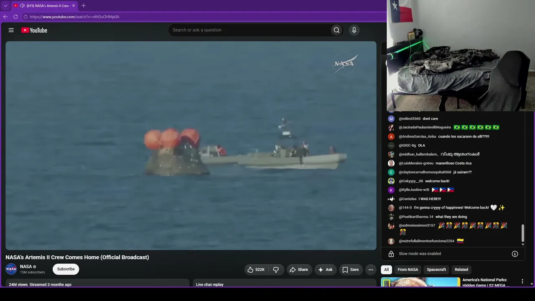Show slow mode info icon in chat

click(515, 254)
